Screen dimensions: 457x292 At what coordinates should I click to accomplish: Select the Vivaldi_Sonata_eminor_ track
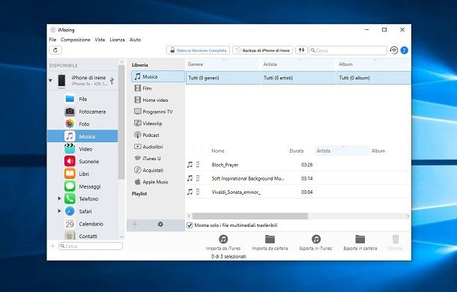[x=298, y=192]
